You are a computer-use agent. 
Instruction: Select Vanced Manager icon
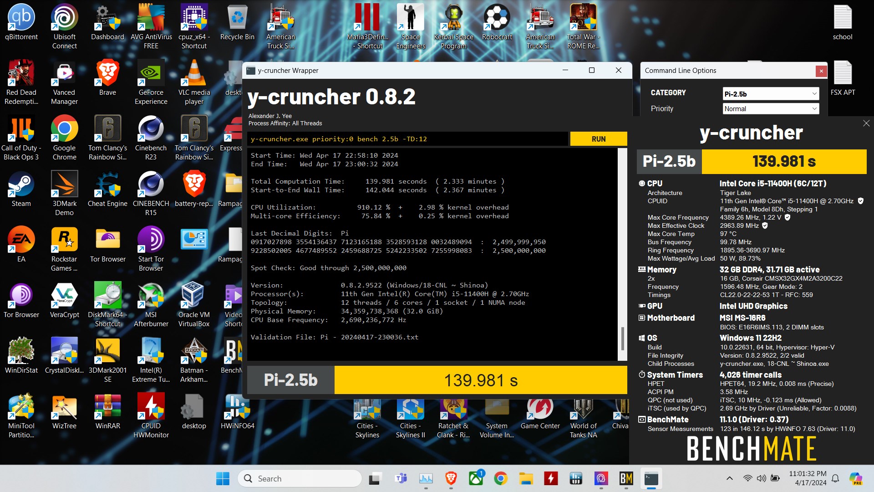tap(65, 82)
